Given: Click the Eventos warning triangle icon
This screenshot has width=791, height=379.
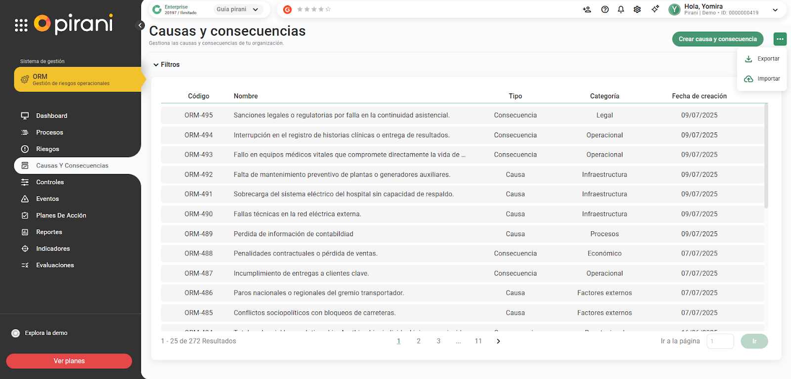Looking at the screenshot, I should click(25, 199).
